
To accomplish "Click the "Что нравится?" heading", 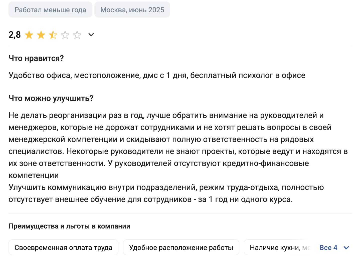I will tap(36, 58).
